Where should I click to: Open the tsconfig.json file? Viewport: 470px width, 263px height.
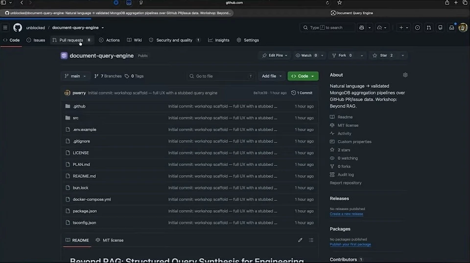(x=84, y=222)
